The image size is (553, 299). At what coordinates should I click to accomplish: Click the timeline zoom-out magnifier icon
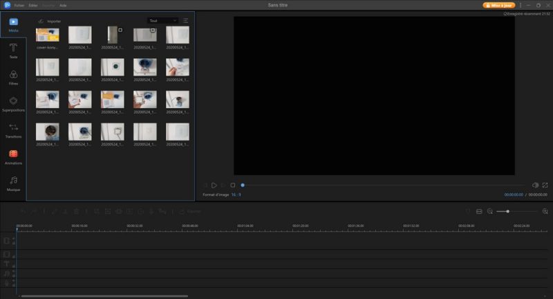tap(489, 211)
